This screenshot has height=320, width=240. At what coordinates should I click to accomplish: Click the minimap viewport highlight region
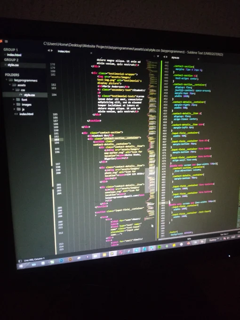click(151, 180)
